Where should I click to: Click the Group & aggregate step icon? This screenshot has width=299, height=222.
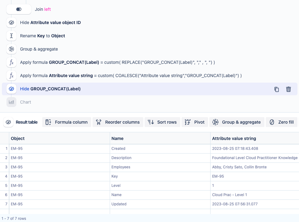click(11, 49)
